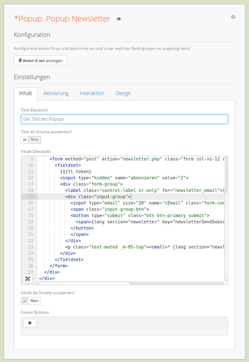
Task: Click the 'Wann & wo anzeigen' button
Action: click(40, 60)
